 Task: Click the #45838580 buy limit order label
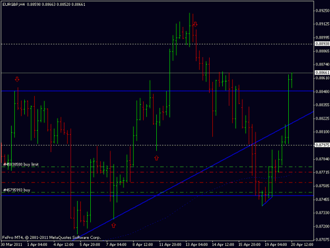click(21, 164)
